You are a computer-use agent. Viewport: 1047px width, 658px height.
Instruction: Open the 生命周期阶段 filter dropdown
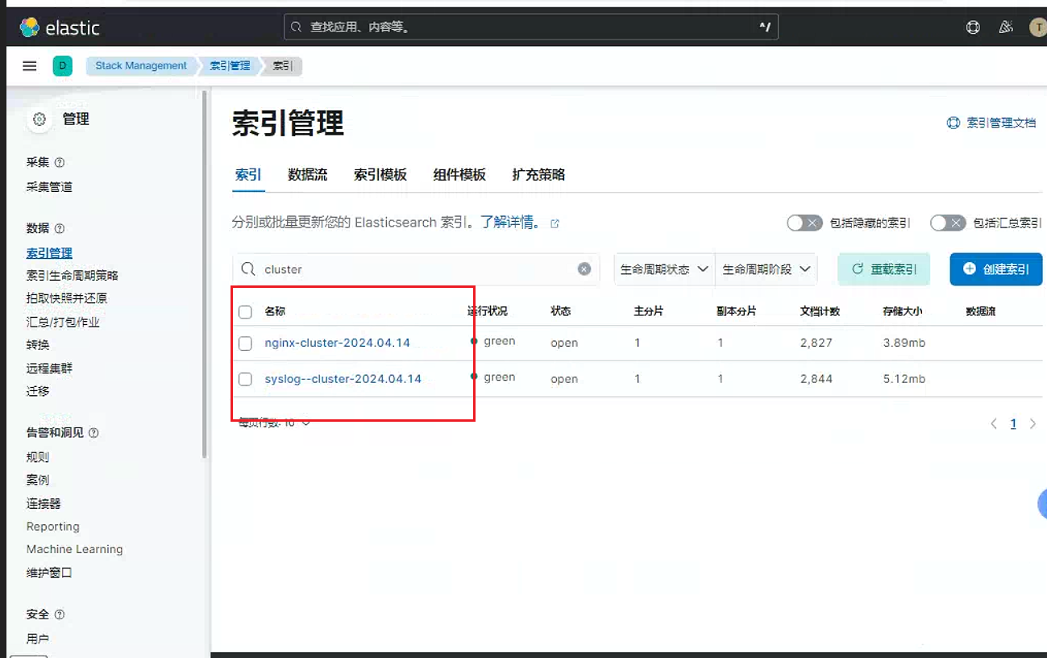(x=767, y=269)
